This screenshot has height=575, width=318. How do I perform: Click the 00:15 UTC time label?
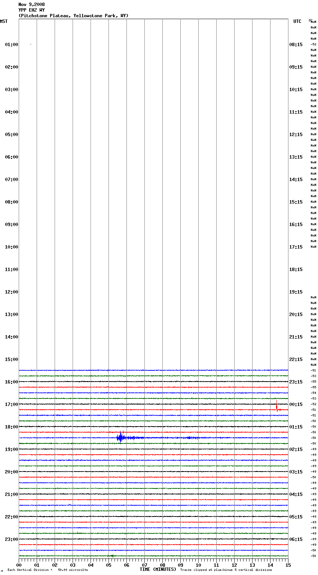296,404
